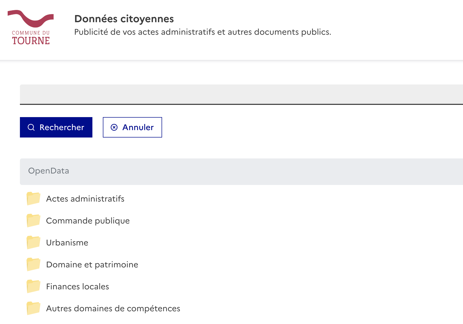463x324 pixels.
Task: Open the Finances locales folder icon
Action: [33, 286]
